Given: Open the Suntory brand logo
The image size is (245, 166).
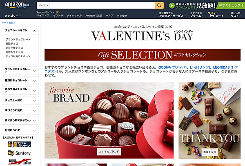Looking at the screenshot, I should 19,153.
